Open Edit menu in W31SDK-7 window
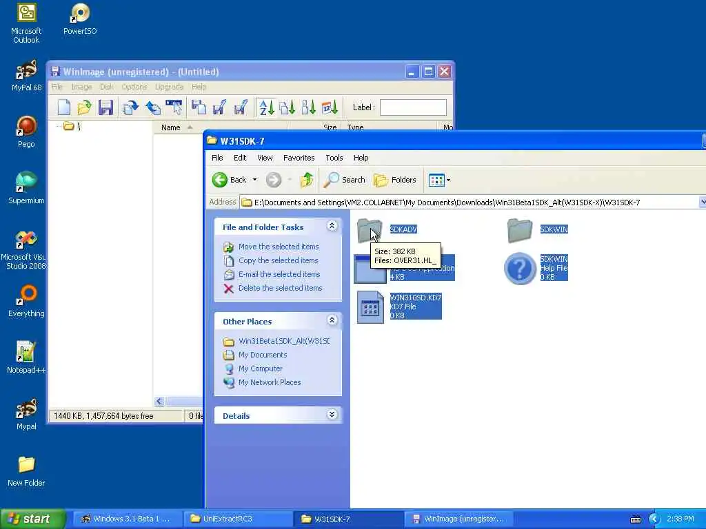The width and height of the screenshot is (706, 529). (240, 158)
